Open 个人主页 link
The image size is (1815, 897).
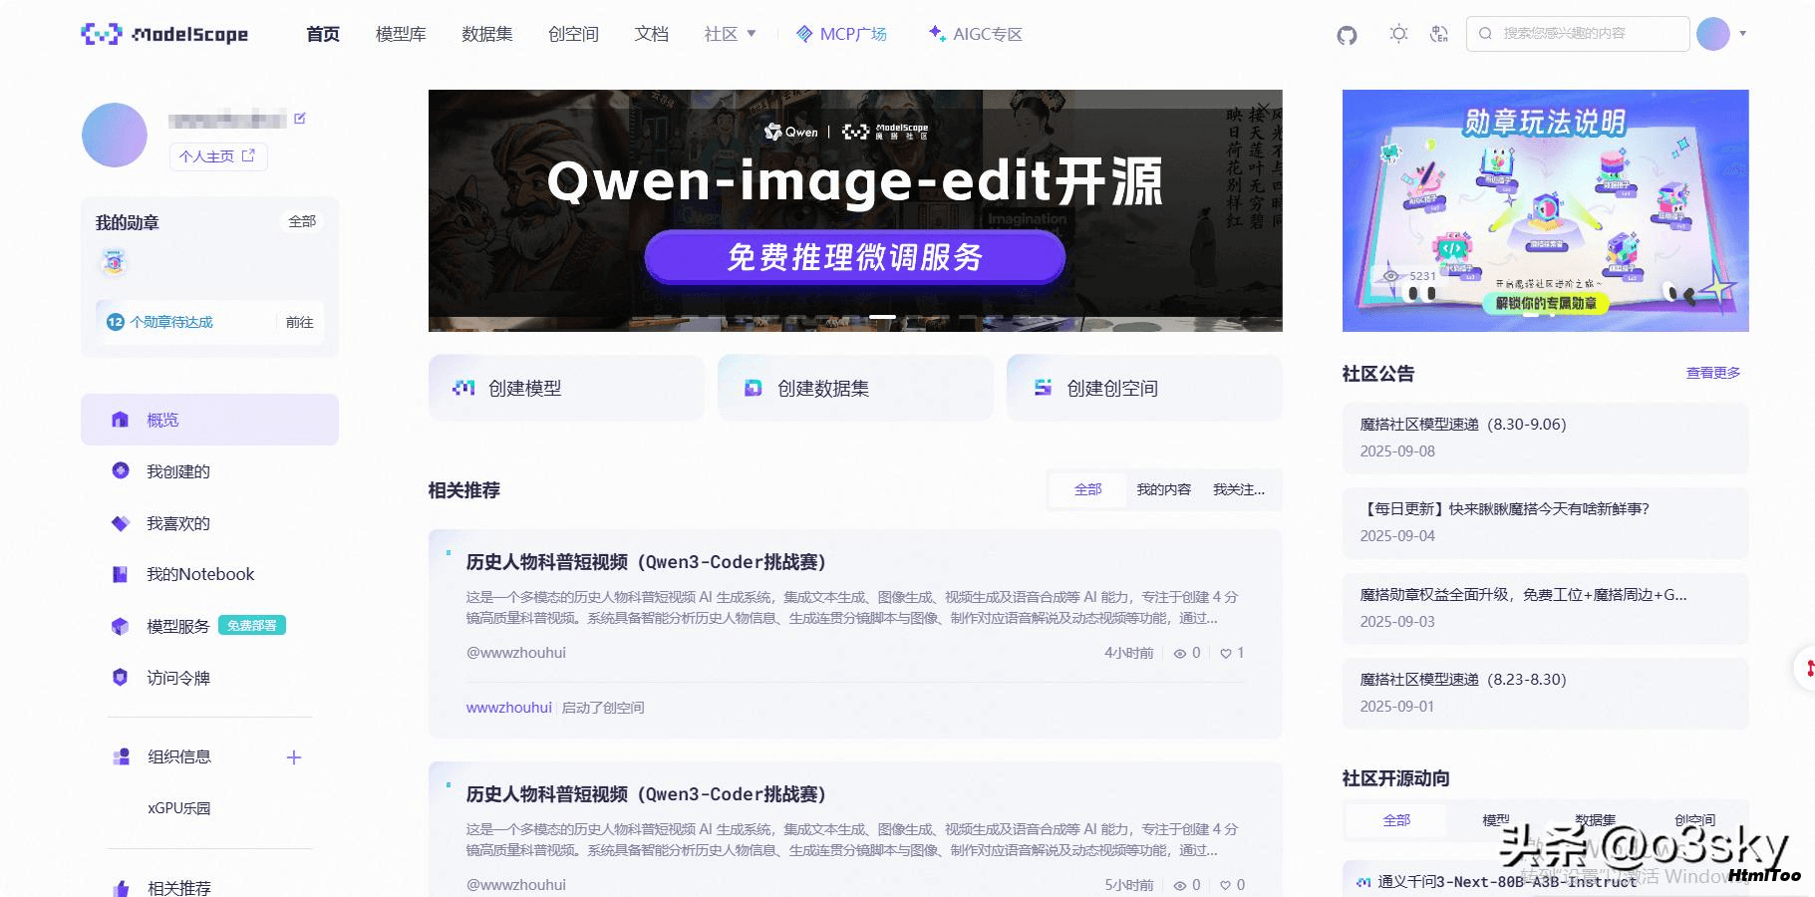pyautogui.click(x=218, y=156)
